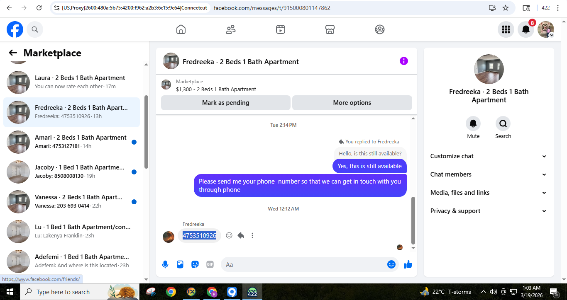The image size is (567, 300).
Task: Open the account profile picture menu
Action: point(546,29)
